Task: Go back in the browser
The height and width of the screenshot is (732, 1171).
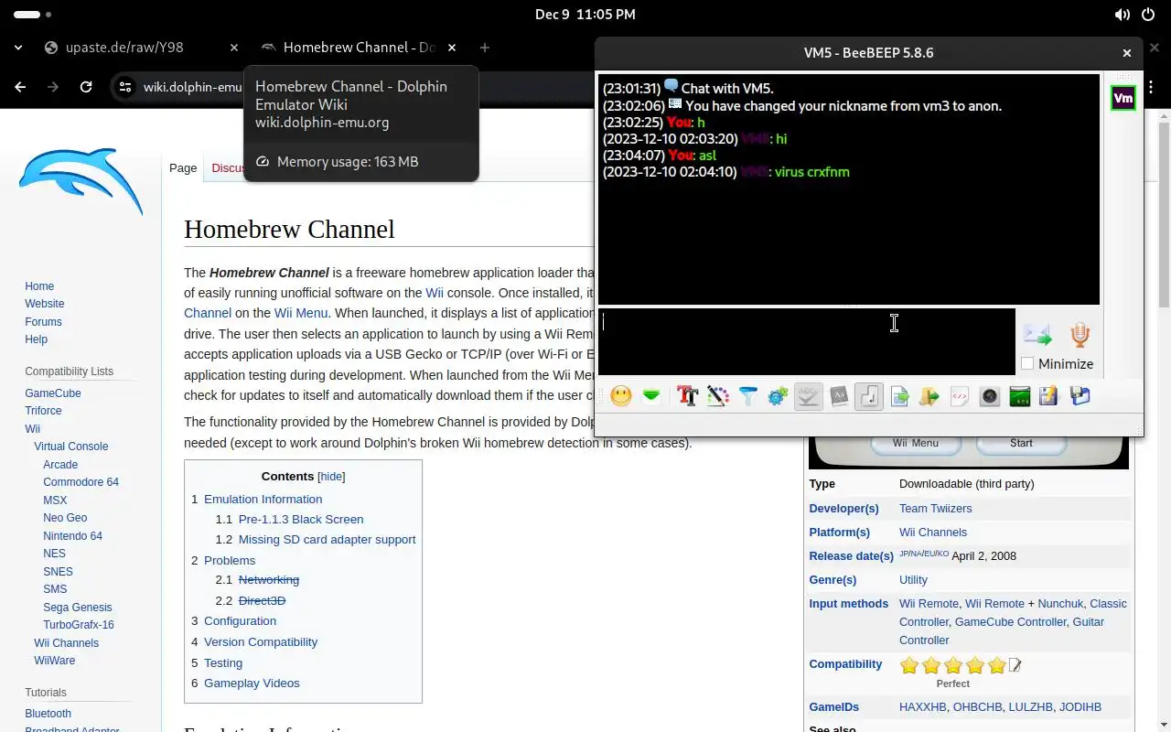Action: pos(20,87)
